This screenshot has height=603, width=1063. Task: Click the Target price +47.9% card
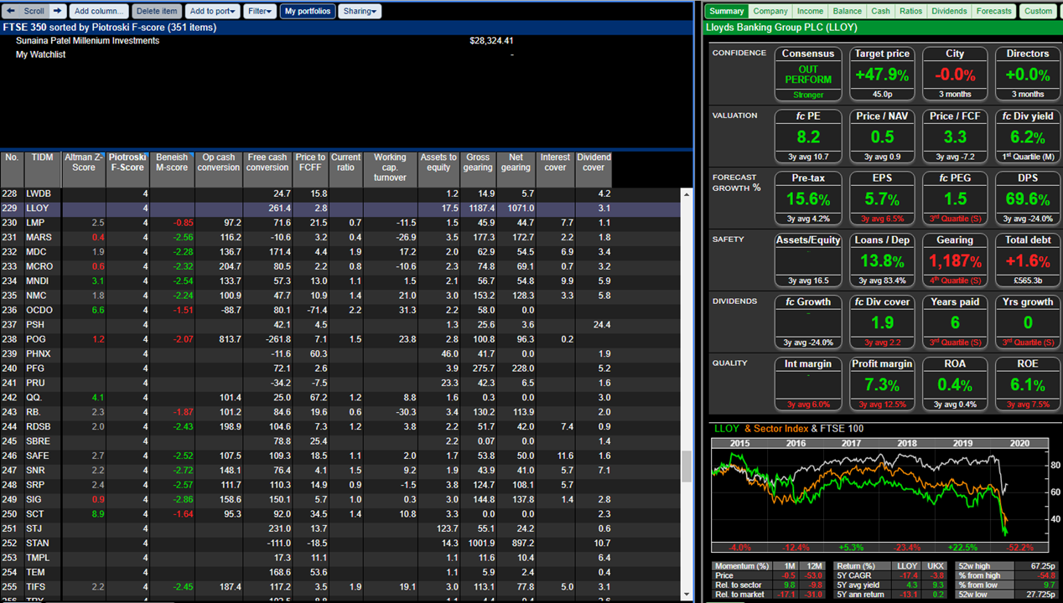(x=882, y=74)
